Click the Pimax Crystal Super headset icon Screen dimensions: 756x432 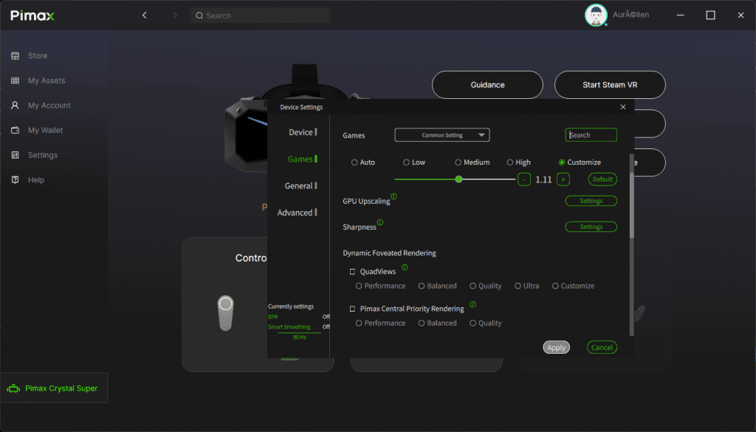(x=13, y=388)
